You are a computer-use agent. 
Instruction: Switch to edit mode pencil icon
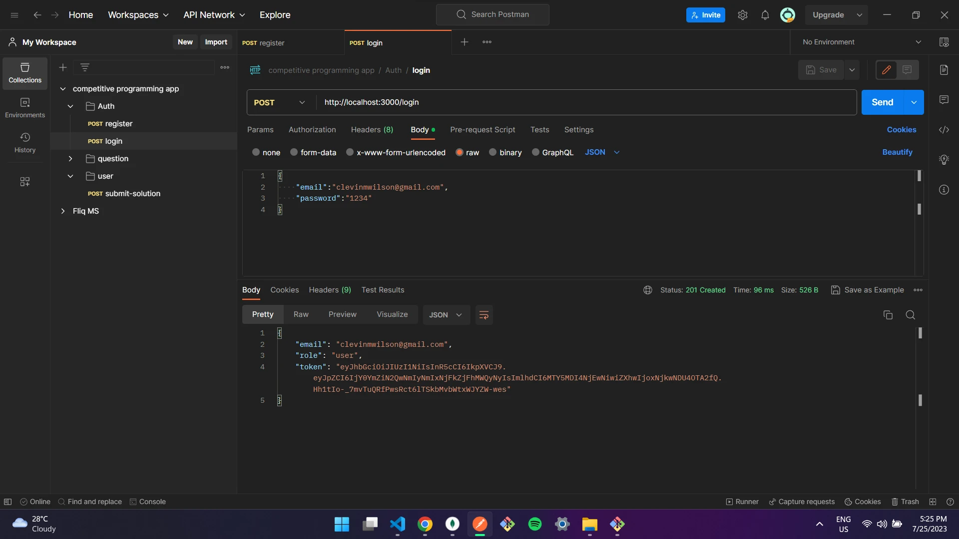point(887,70)
